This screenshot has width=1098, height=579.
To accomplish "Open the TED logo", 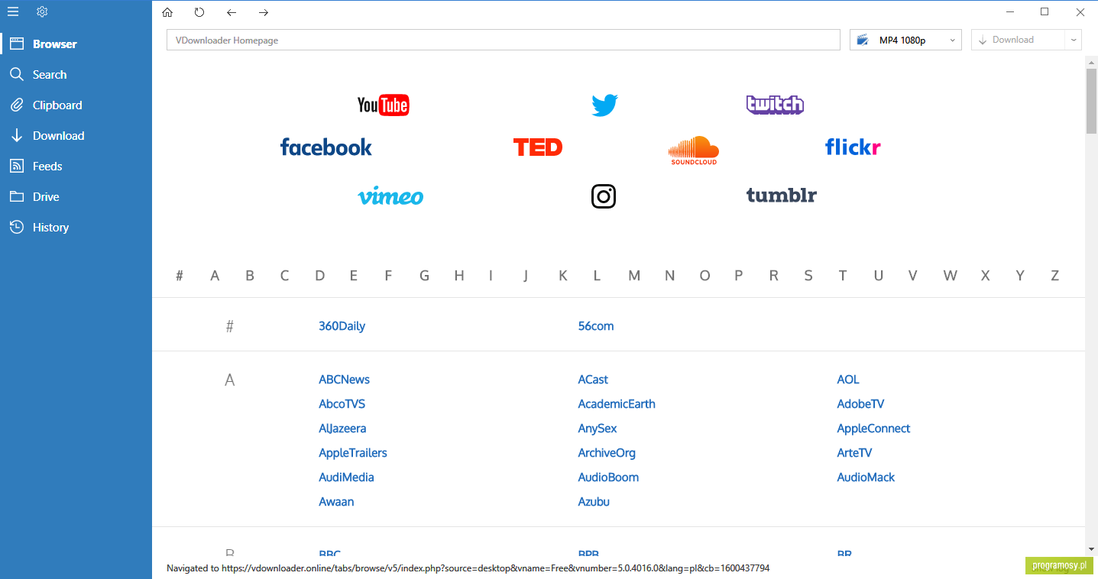I will click(538, 147).
